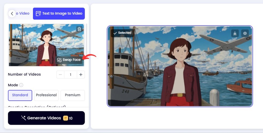Download the selected image
Screen dimensions: 263x133
click(235, 33)
